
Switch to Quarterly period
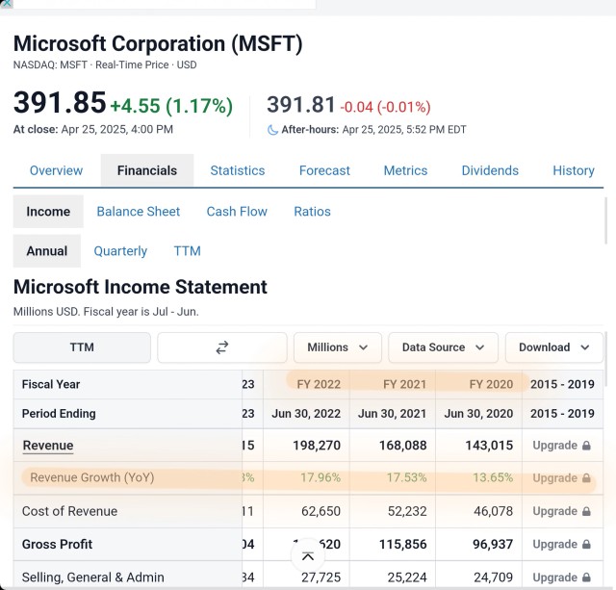120,251
